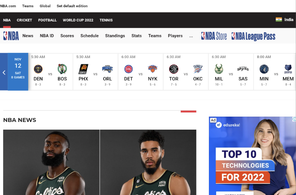The width and height of the screenshot is (296, 195).
Task: Click the Phoenix Suns team logo
Action: click(x=83, y=69)
